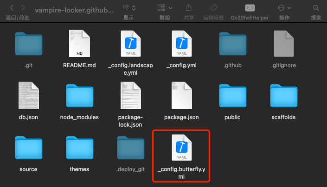This screenshot has height=187, width=327.
Task: Change view mode via display switcher
Action: pos(129,8)
